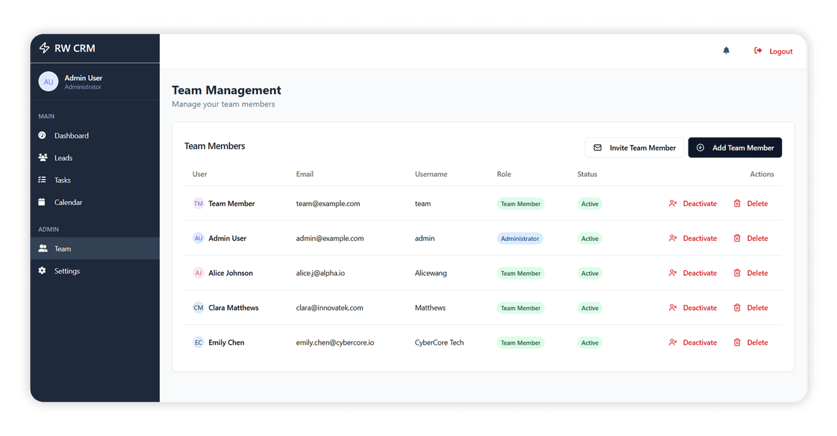Click the envelope icon on Invite Team Member

tap(598, 148)
